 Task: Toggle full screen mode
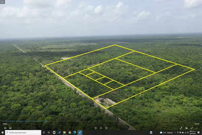pyautogui.click(x=192, y=128)
